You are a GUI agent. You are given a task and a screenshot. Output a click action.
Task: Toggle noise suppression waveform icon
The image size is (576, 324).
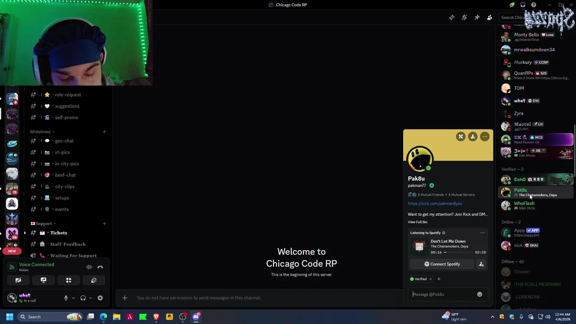(x=89, y=267)
